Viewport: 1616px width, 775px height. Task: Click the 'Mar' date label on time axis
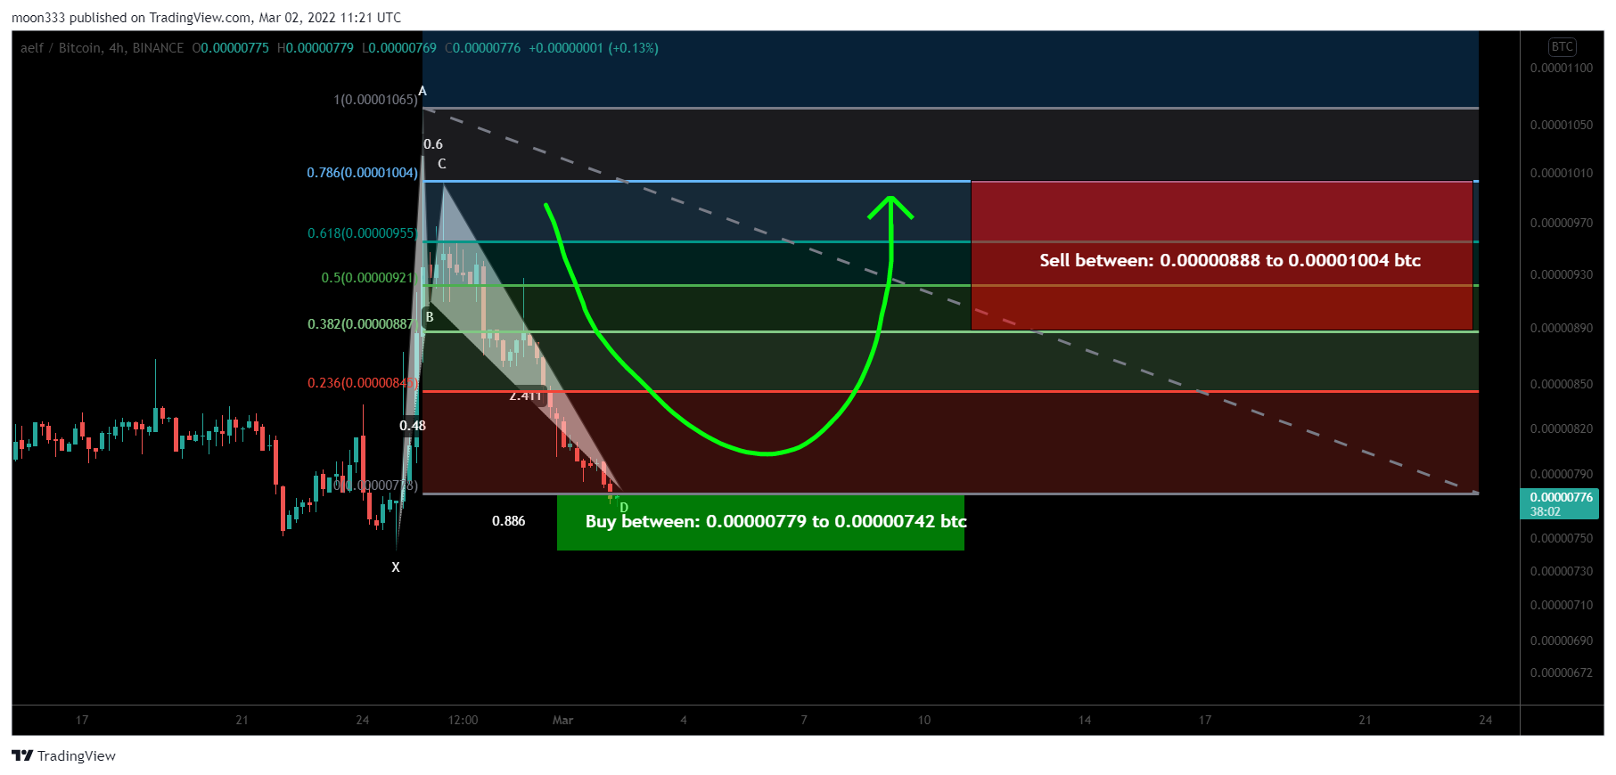pyautogui.click(x=563, y=720)
